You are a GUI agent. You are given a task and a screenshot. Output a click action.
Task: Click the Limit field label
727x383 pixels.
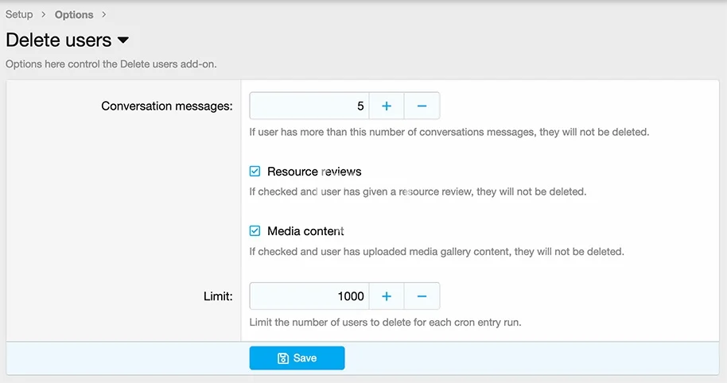coord(216,296)
